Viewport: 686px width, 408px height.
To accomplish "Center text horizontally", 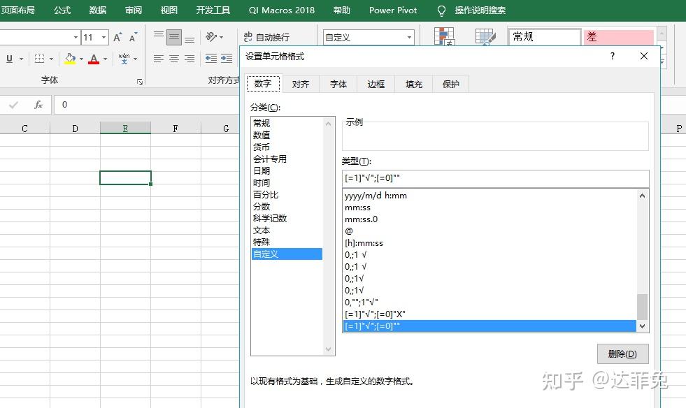I will pos(174,59).
